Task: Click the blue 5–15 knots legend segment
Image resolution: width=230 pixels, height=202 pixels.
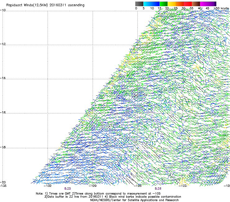Action: point(151,4)
